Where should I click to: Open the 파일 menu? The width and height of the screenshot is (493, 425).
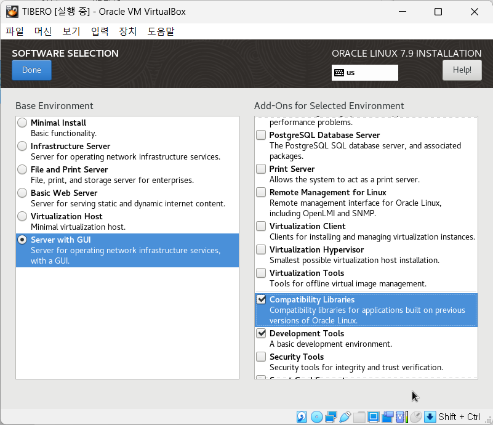tap(15, 31)
